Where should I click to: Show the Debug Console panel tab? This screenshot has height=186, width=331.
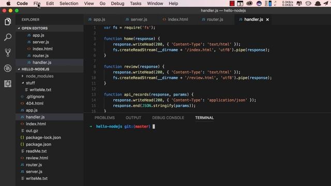pyautogui.click(x=168, y=118)
